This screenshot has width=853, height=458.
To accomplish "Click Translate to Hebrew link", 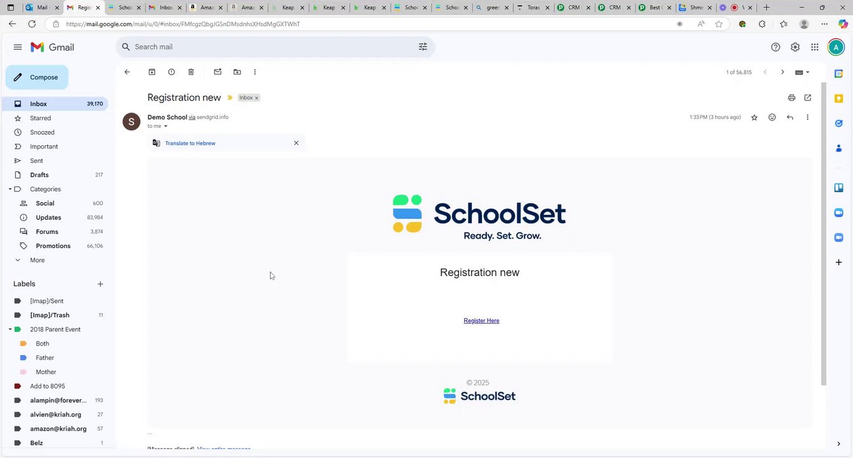I will (190, 143).
